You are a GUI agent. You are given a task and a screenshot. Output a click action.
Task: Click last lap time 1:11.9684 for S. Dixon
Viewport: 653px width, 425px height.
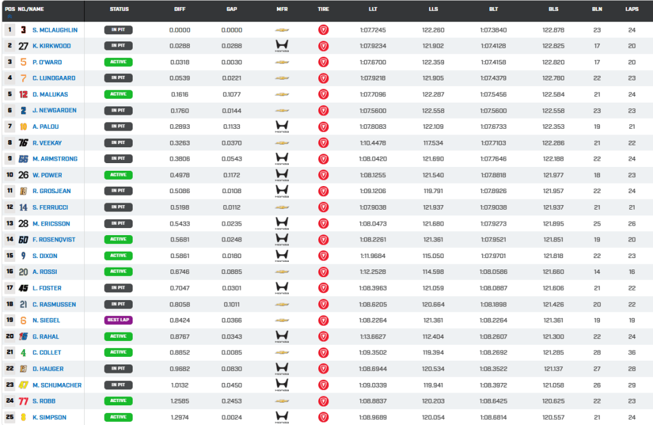click(372, 256)
